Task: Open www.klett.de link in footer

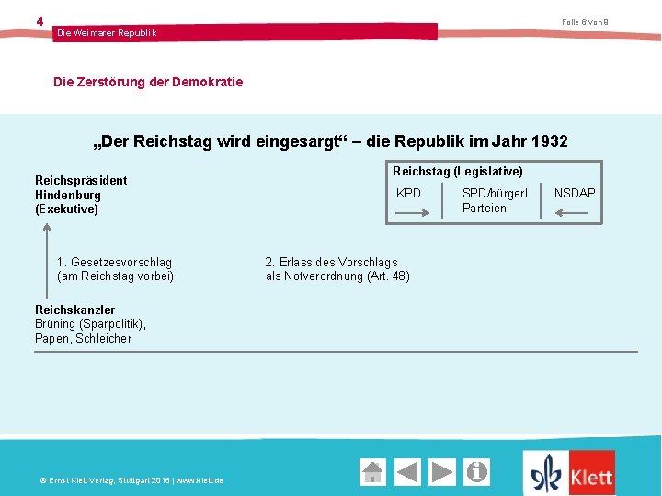Action: pos(200,480)
